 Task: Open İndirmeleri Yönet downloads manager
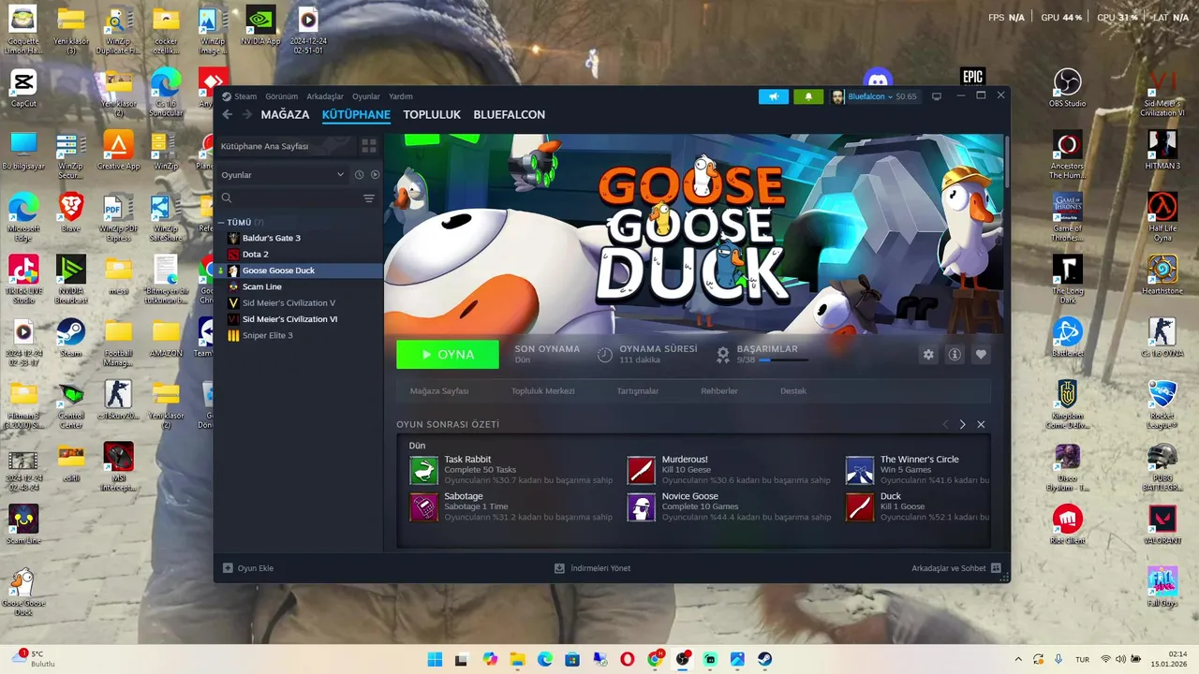[x=592, y=568]
